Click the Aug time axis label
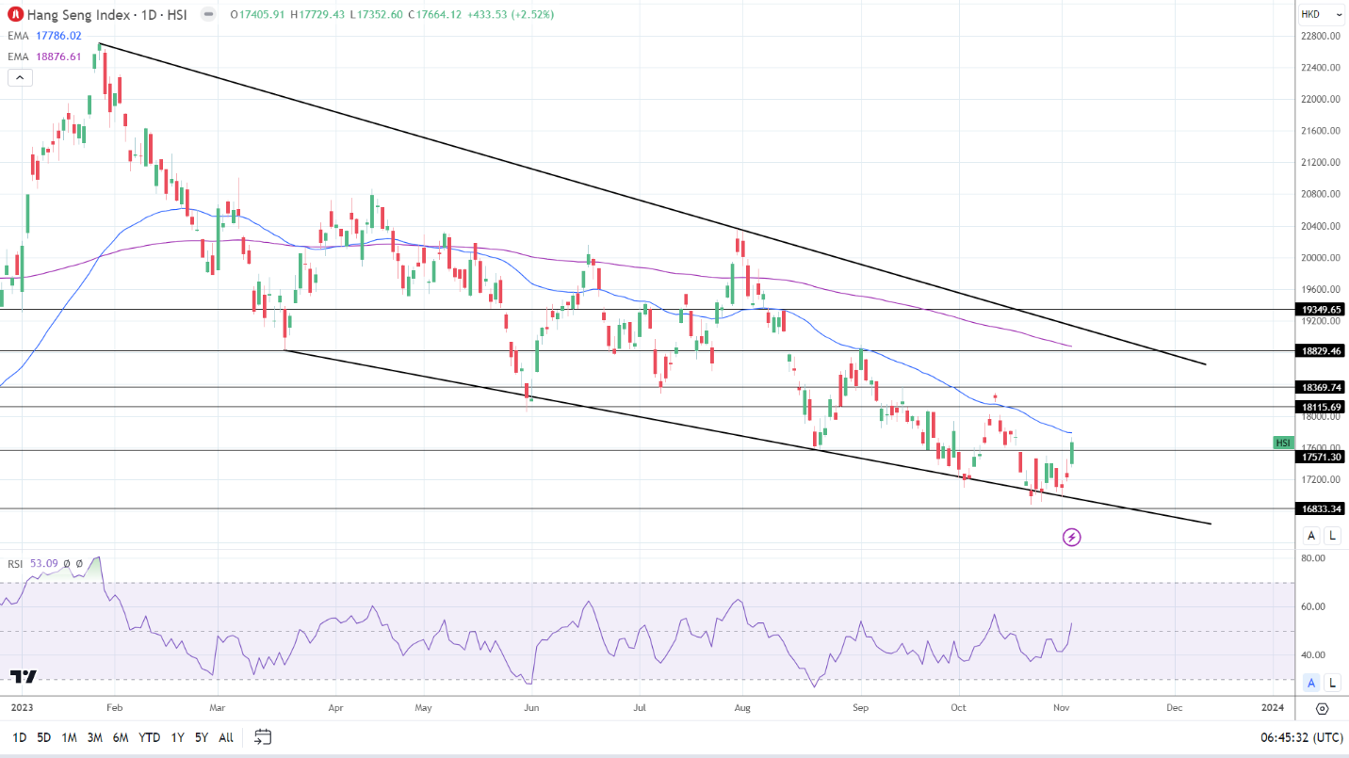This screenshot has width=1349, height=758. [x=742, y=706]
